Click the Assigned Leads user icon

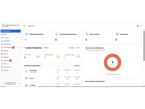(x=78, y=56)
